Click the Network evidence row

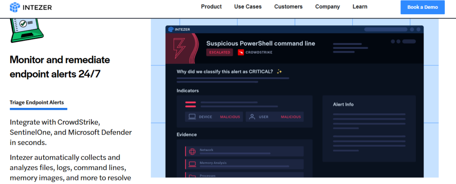point(244,152)
